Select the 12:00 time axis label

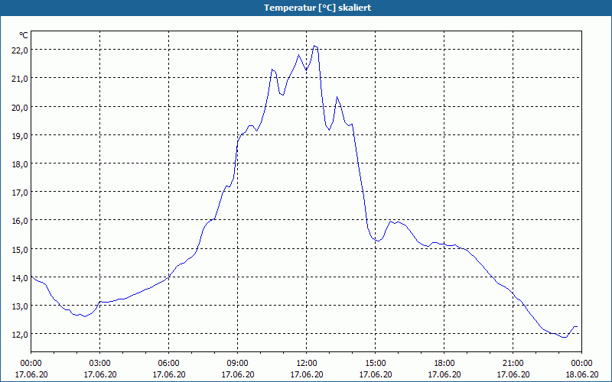tap(307, 364)
